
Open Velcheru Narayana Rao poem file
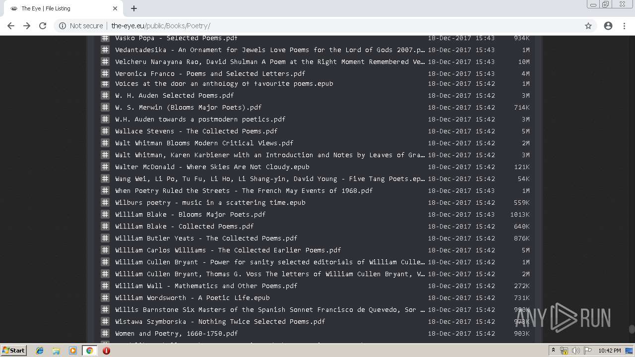pos(270,61)
